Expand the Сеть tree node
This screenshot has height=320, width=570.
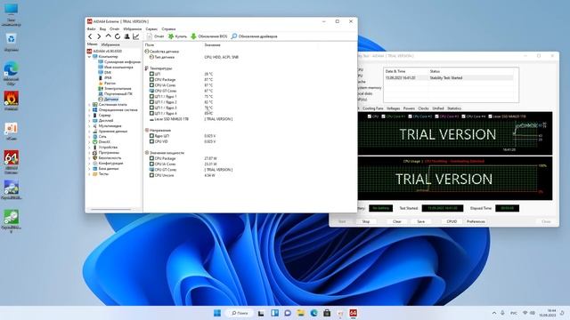coord(89,136)
